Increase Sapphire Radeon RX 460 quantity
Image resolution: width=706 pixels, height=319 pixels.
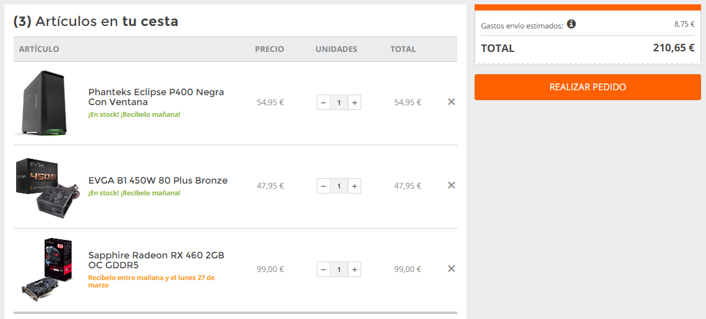(355, 270)
